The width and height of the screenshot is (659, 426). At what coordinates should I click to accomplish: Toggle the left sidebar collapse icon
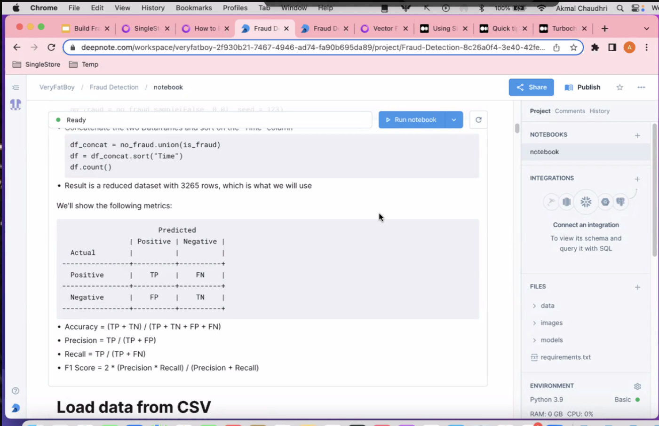(16, 87)
